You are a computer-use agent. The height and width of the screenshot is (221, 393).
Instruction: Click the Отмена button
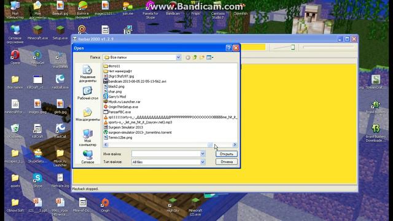[227, 162]
